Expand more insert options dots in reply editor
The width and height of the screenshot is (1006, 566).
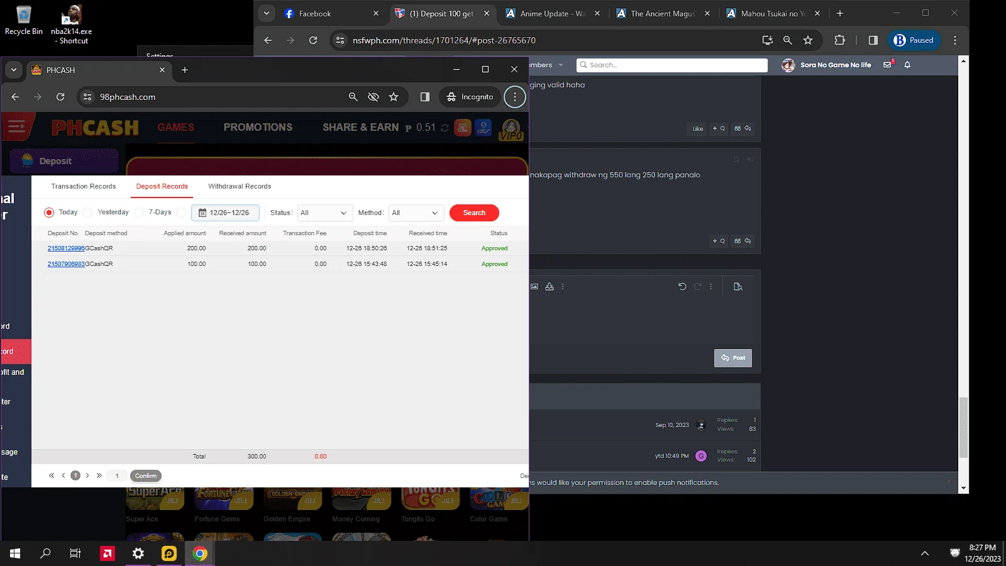(x=563, y=286)
